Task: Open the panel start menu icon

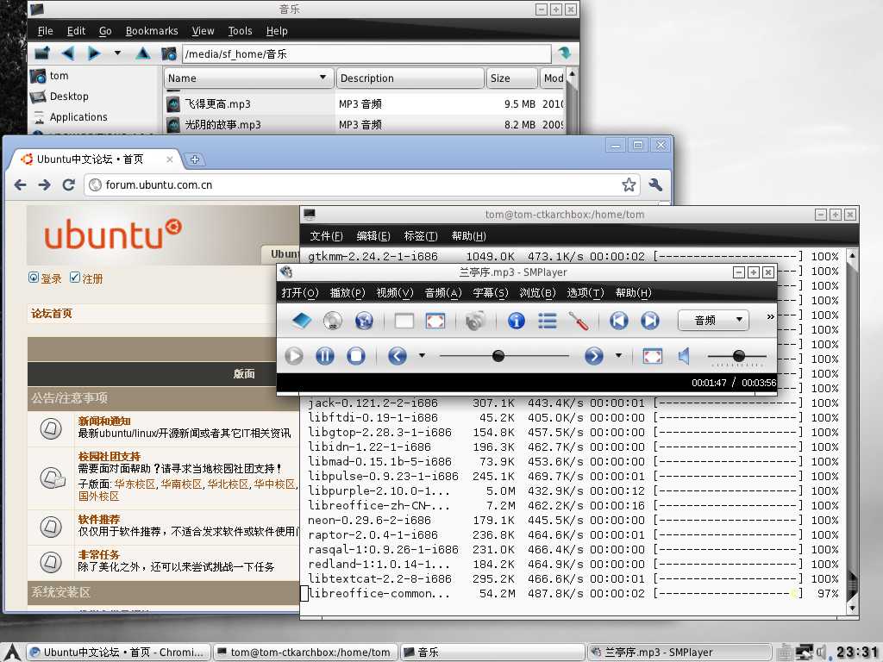Action: (12, 652)
